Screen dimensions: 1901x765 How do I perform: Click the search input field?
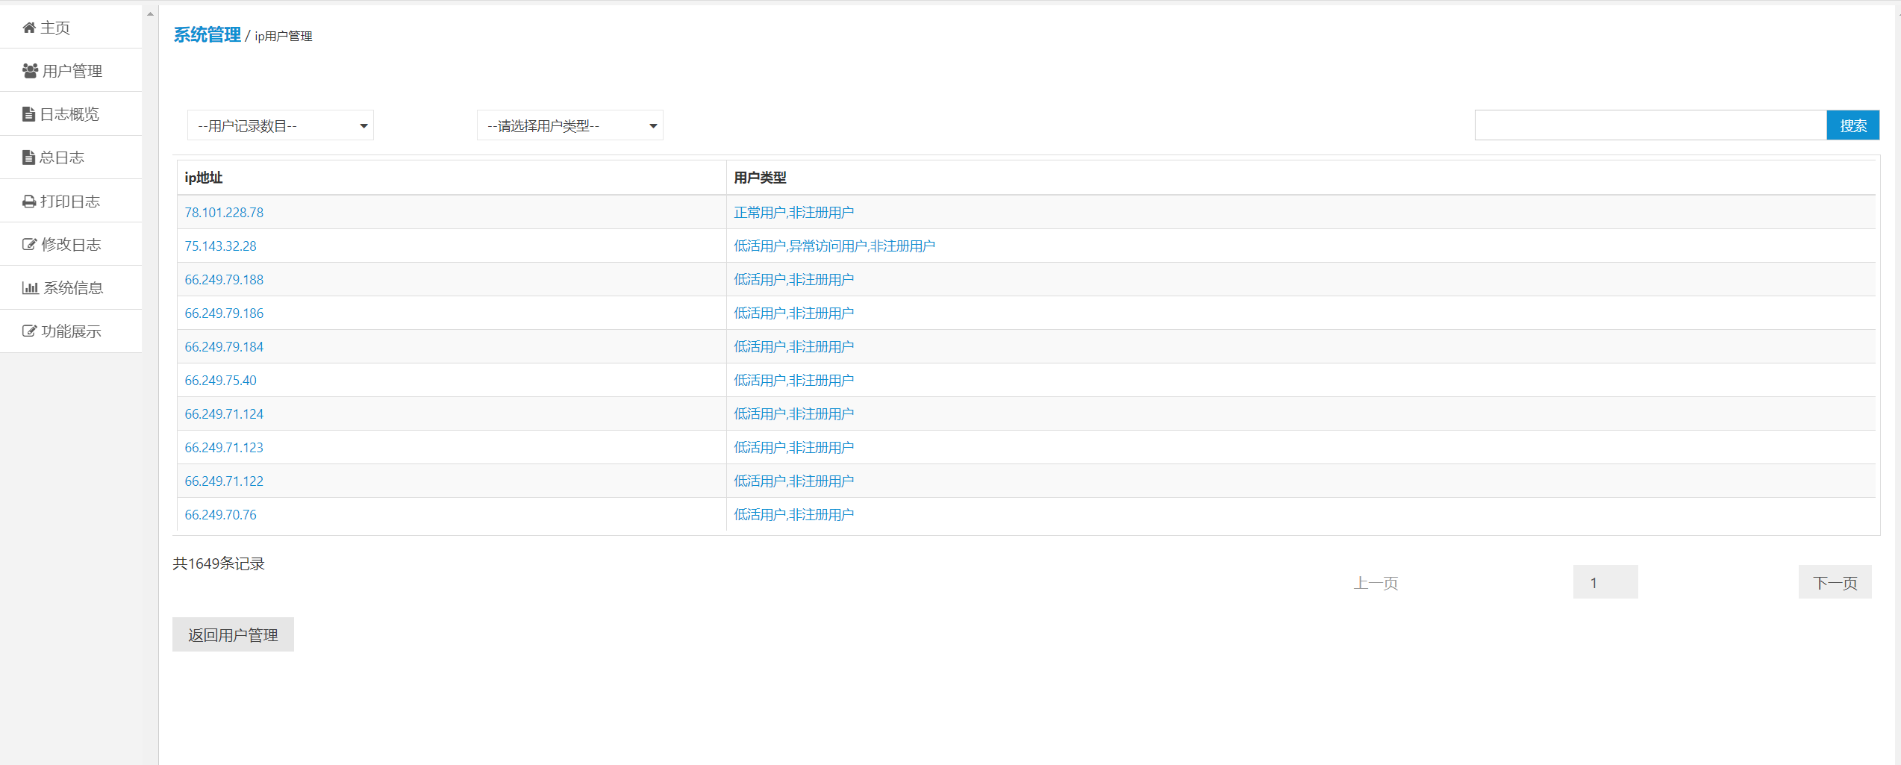[x=1651, y=125]
